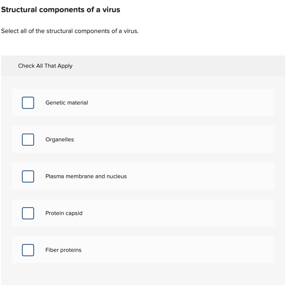Check the Organelles checkbox
The image size is (289, 286).
[x=28, y=139]
